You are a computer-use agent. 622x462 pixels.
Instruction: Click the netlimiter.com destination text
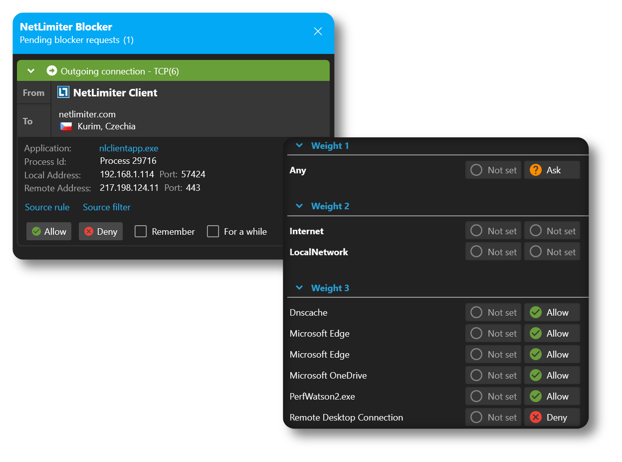[87, 114]
